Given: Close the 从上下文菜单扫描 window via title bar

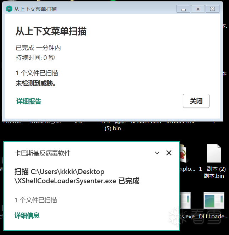Looking at the screenshot, I should 213,9.
